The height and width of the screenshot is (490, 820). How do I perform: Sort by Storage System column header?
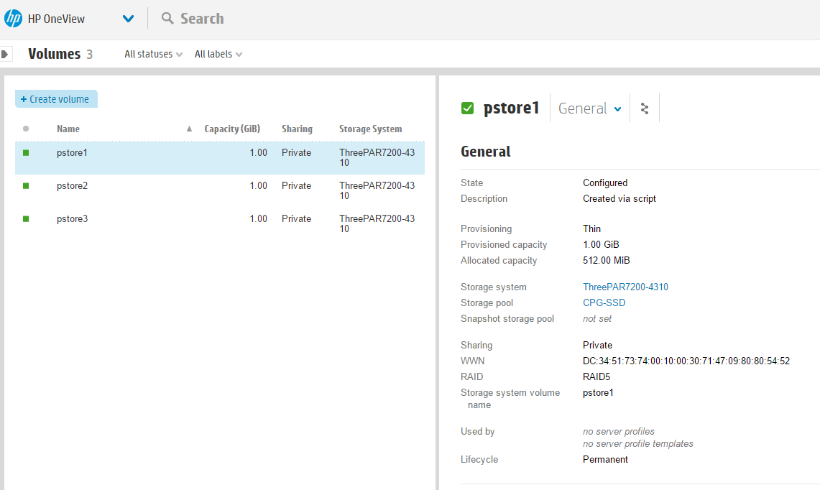pyautogui.click(x=370, y=129)
